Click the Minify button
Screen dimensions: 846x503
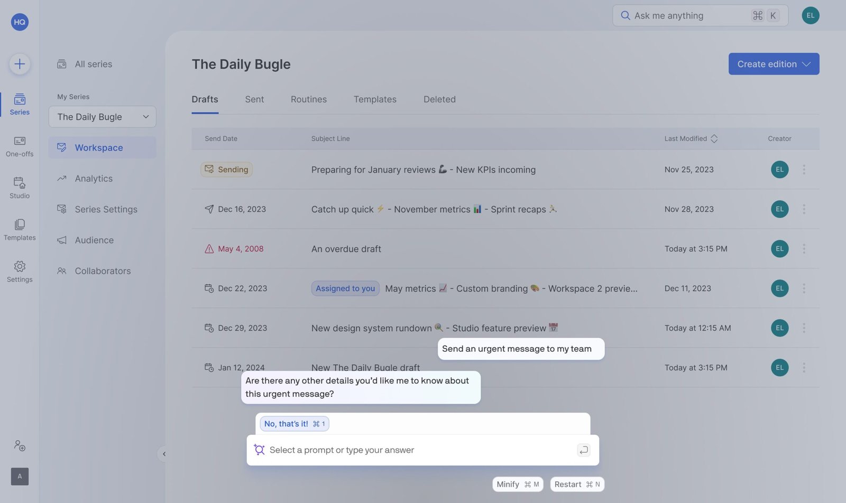[518, 484]
